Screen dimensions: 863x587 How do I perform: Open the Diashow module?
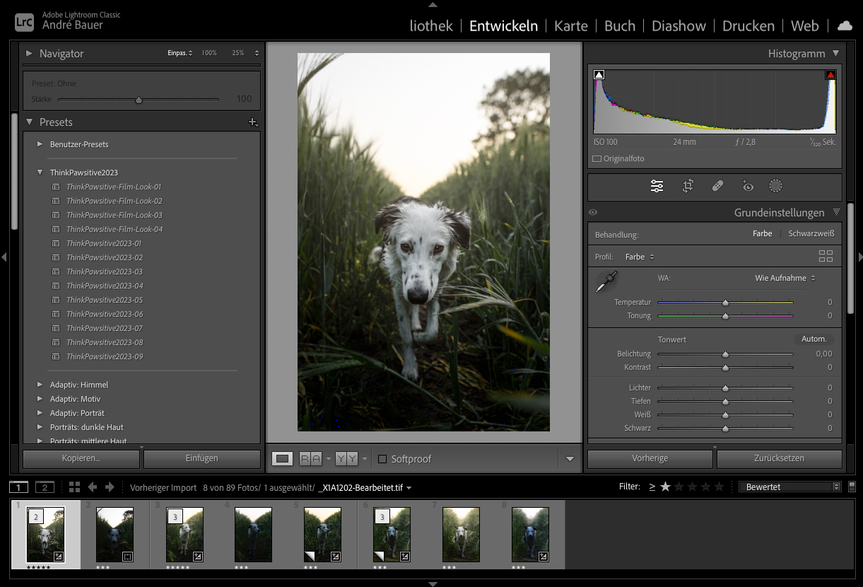pyautogui.click(x=678, y=25)
